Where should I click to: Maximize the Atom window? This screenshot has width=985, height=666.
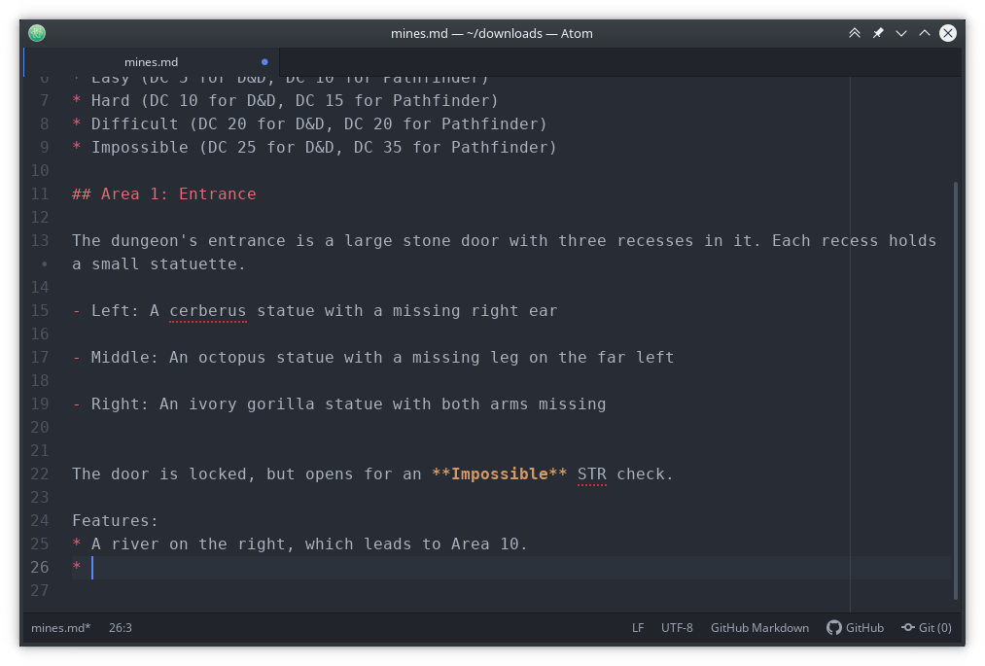tap(925, 33)
